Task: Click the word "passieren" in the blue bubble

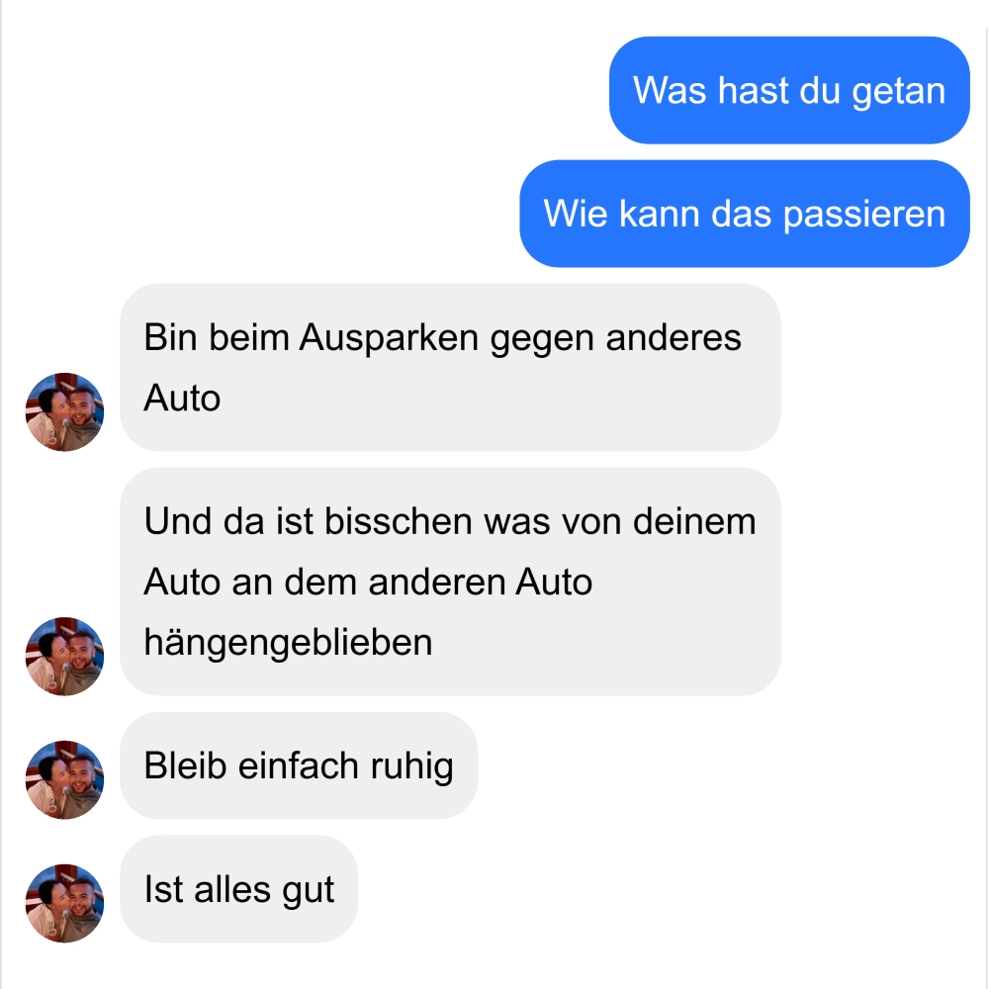Action: point(864,215)
